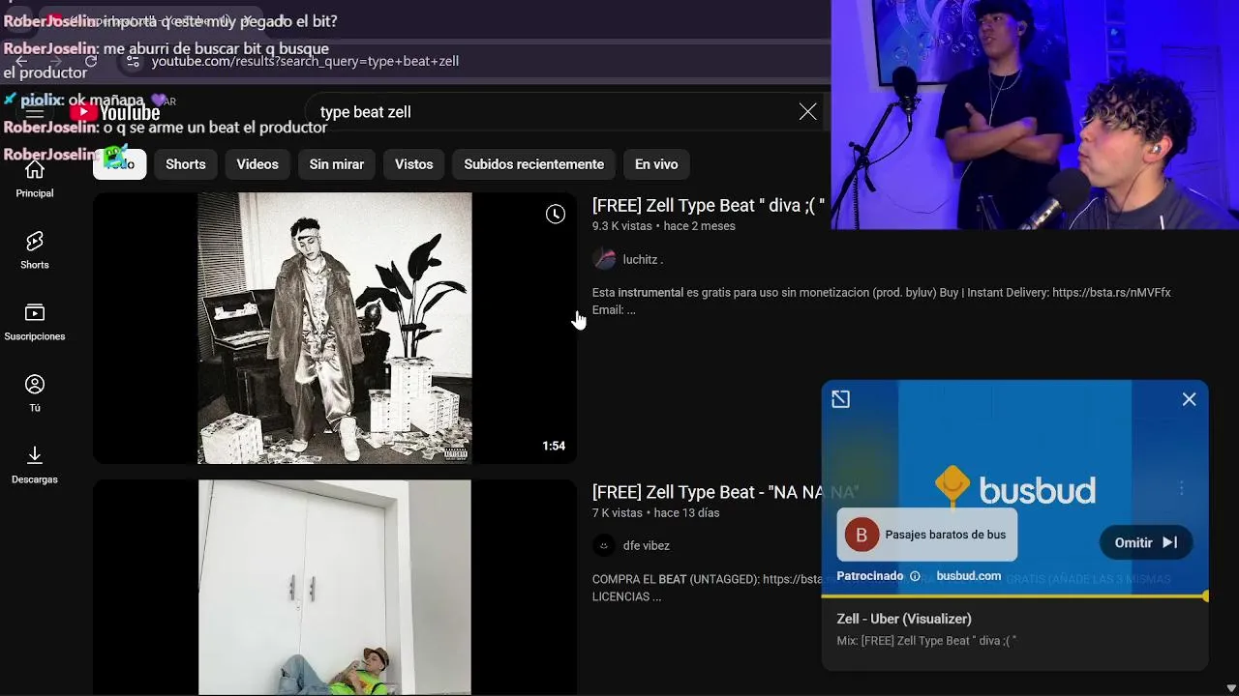Image resolution: width=1239 pixels, height=696 pixels.
Task: Play the NA NA NA beat thumbnail
Action: [x=335, y=587]
